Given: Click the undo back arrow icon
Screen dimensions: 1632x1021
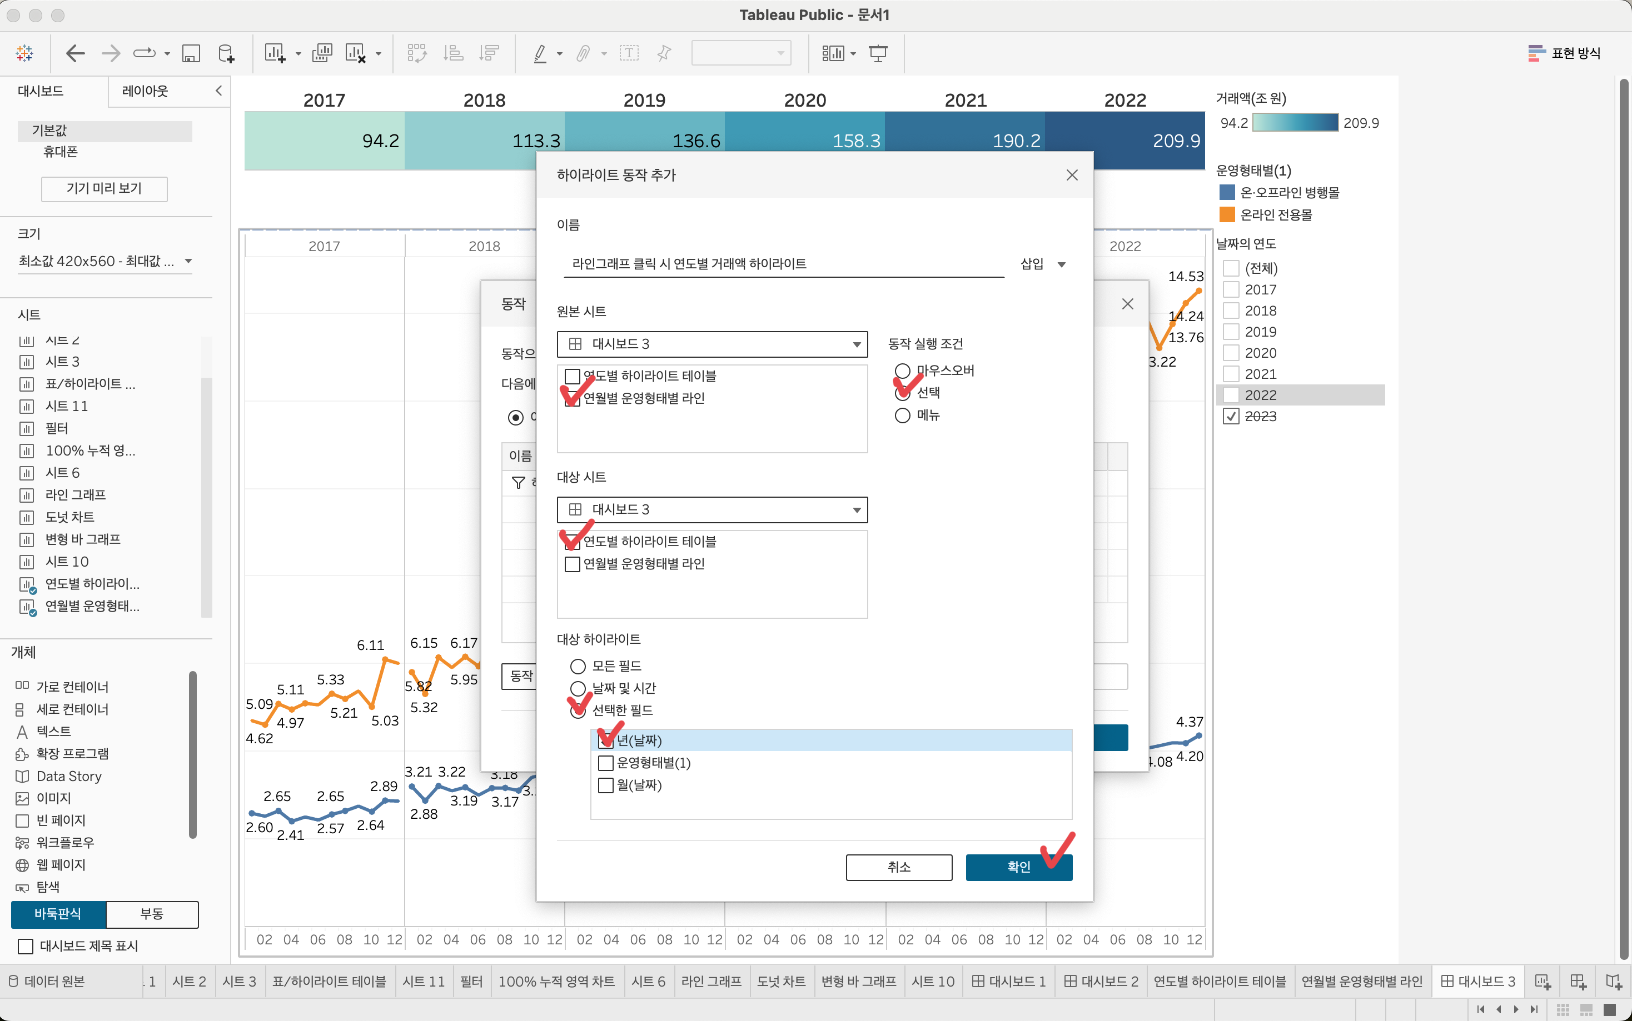Looking at the screenshot, I should click(75, 53).
